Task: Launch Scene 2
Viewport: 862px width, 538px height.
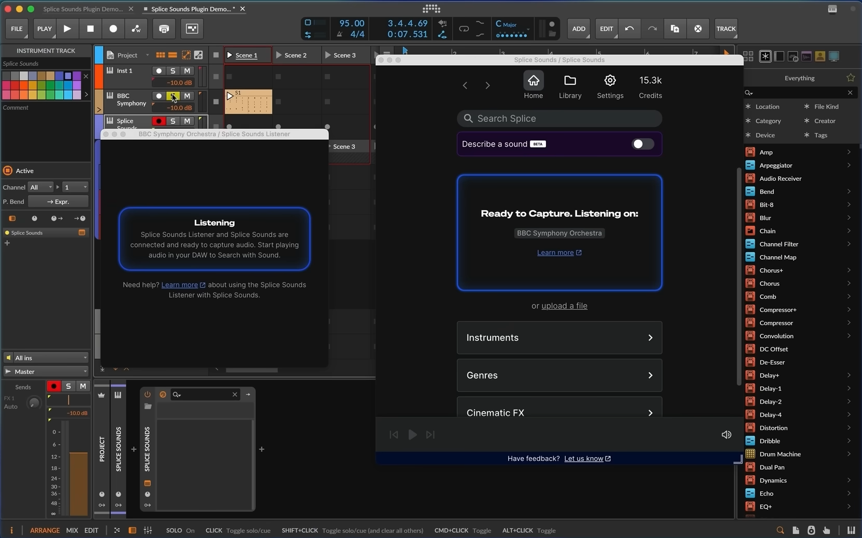Action: 279,55
